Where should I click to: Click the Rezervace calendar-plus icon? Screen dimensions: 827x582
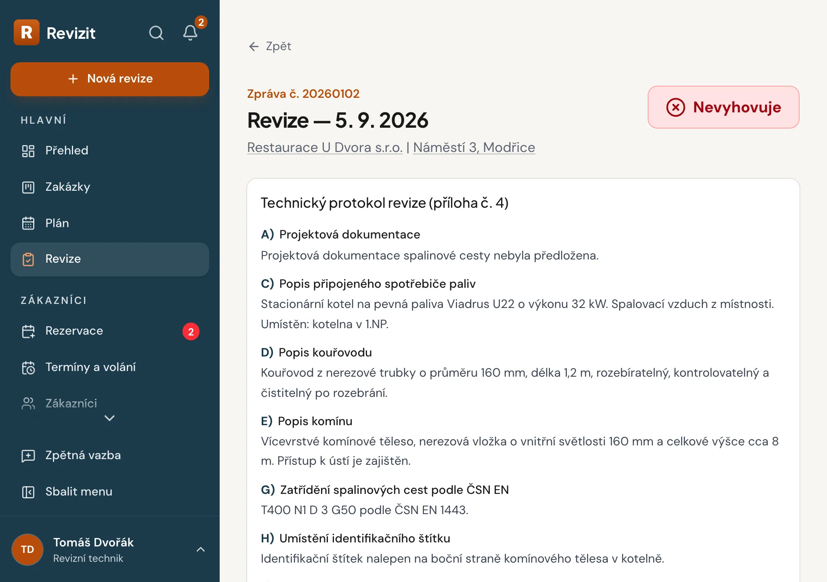[28, 331]
